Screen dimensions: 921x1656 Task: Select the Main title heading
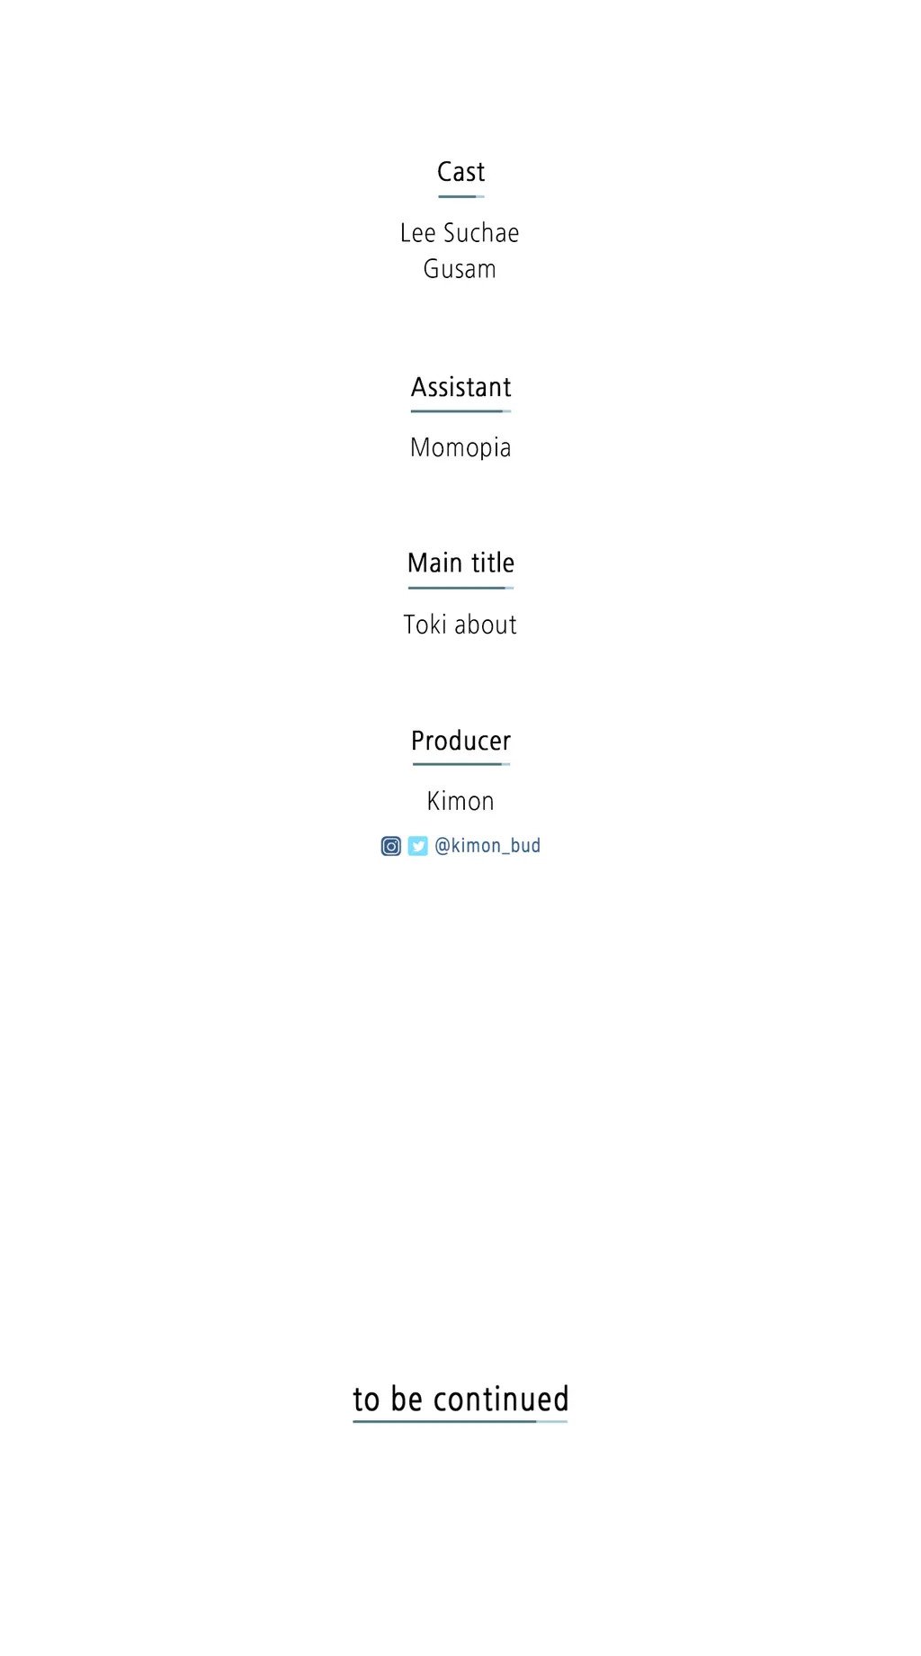(460, 563)
